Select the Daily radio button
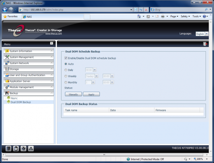This screenshot has width=214, height=163. (x=66, y=70)
